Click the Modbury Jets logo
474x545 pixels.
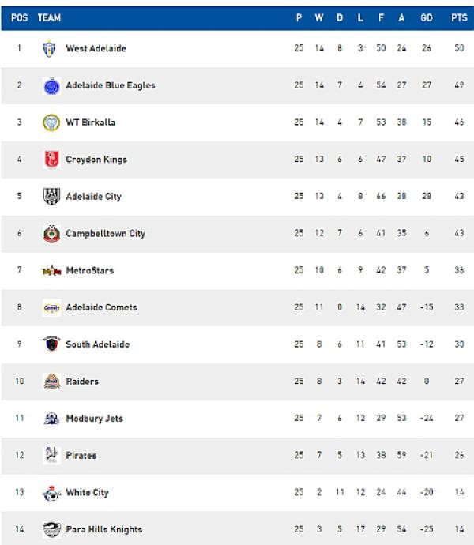(51, 419)
